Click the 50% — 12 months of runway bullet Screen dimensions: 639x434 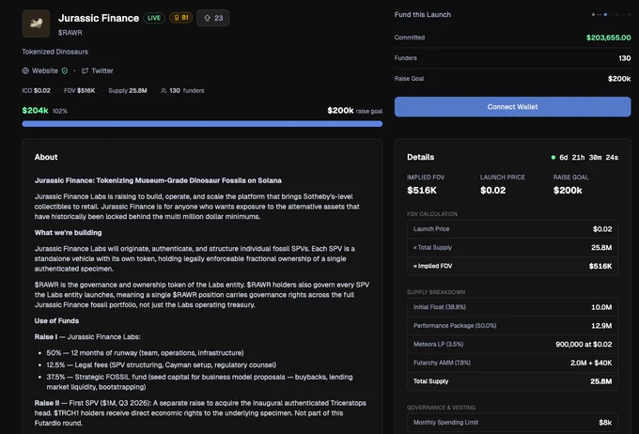pyautogui.click(x=145, y=353)
